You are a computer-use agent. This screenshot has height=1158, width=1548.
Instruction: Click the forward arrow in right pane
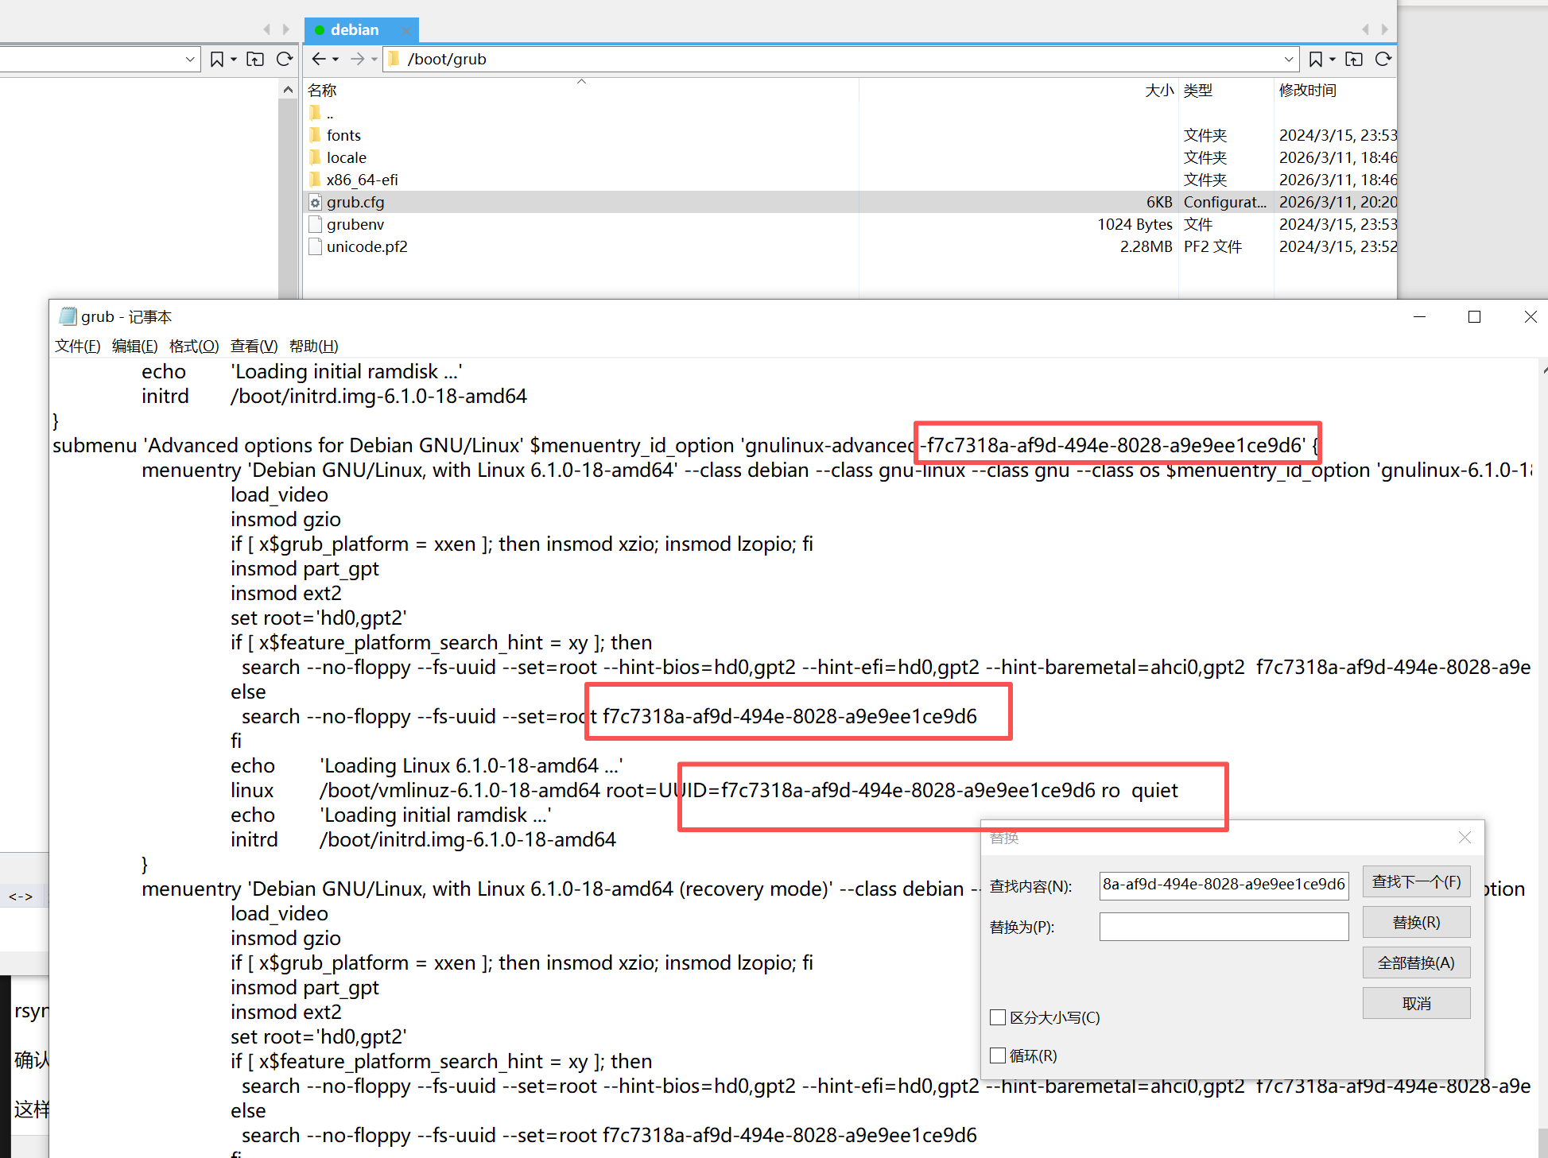(x=357, y=59)
